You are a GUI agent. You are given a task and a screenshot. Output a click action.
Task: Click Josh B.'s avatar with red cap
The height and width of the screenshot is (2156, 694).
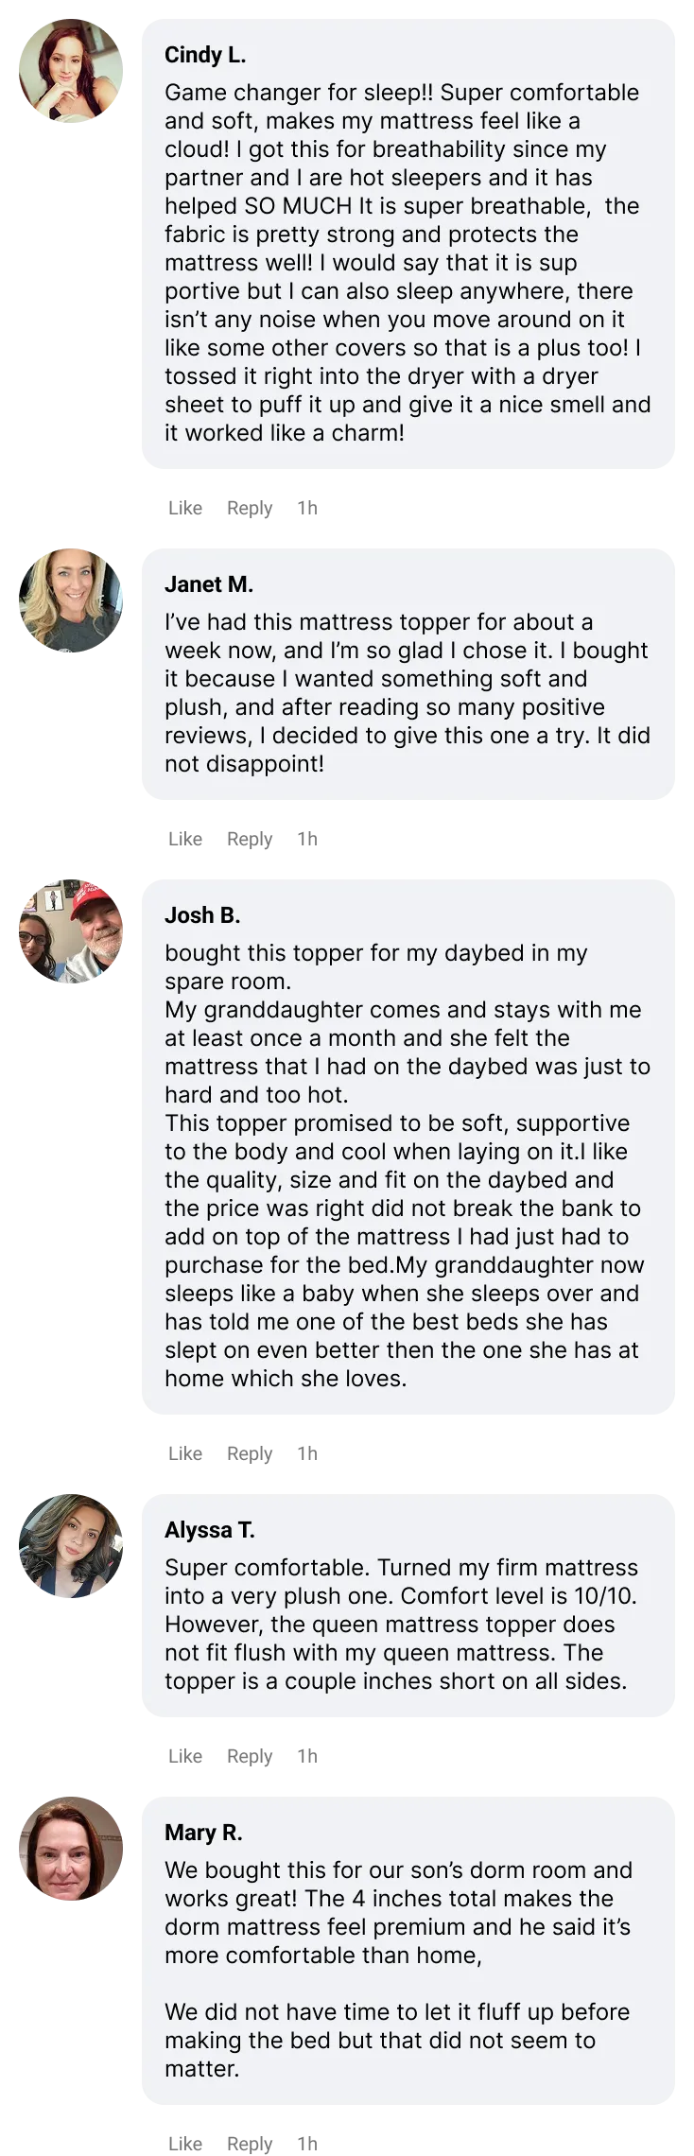(x=72, y=931)
